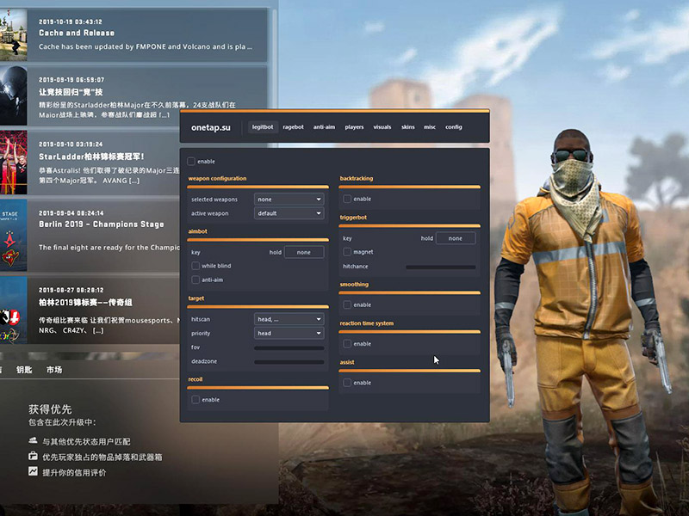Screen dimensions: 689x516
Task: Tick the triggerbot magnet checkbox
Action: pyautogui.click(x=347, y=252)
